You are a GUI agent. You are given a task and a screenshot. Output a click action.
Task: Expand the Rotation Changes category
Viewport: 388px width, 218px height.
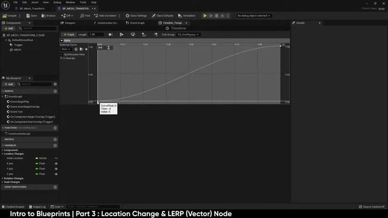tap(2, 179)
